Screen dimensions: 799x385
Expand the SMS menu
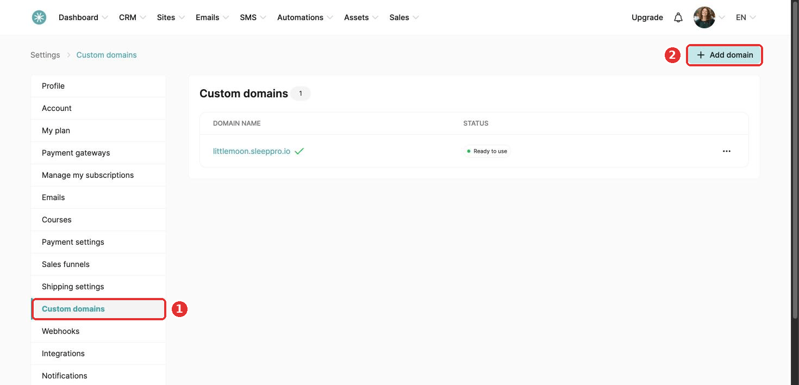253,17
